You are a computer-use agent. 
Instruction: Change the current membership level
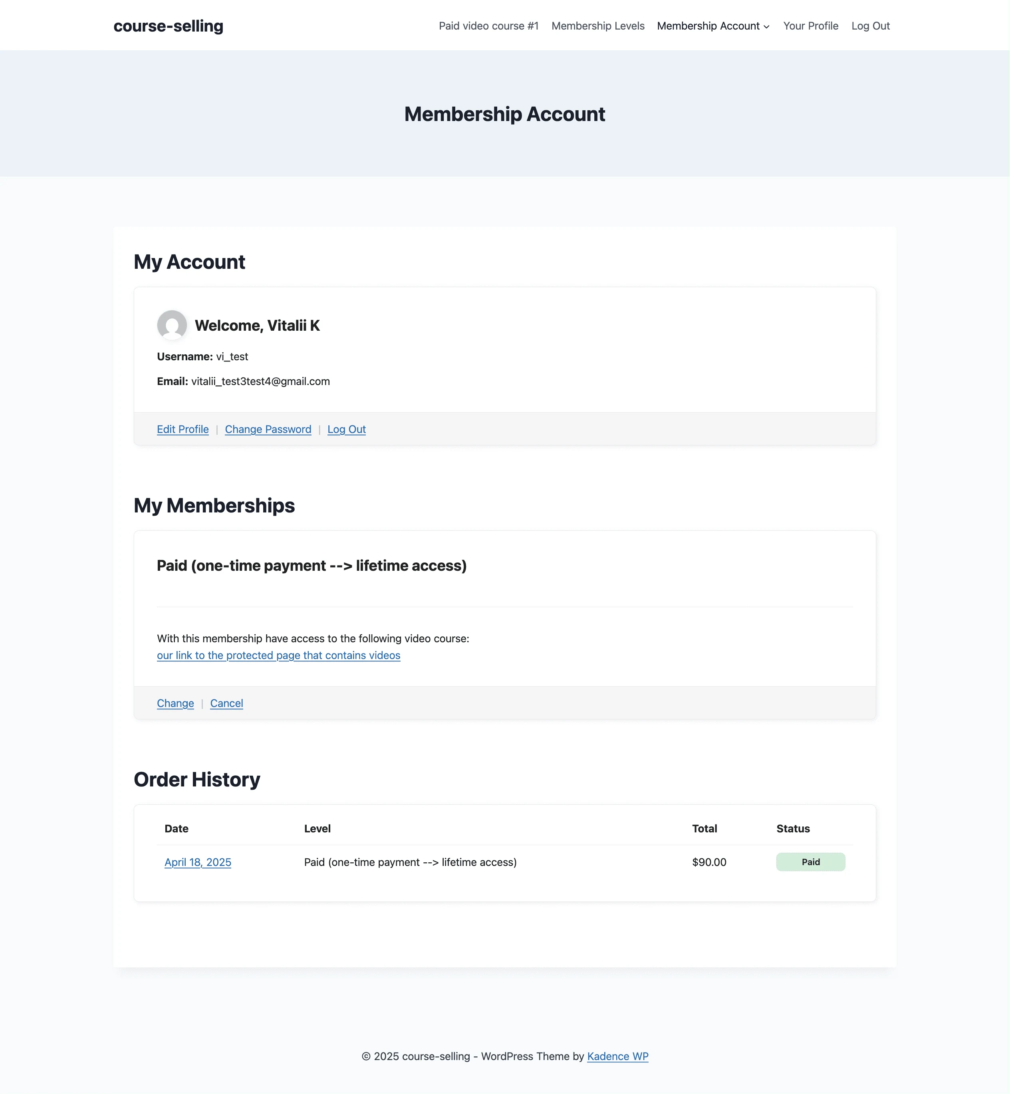175,703
